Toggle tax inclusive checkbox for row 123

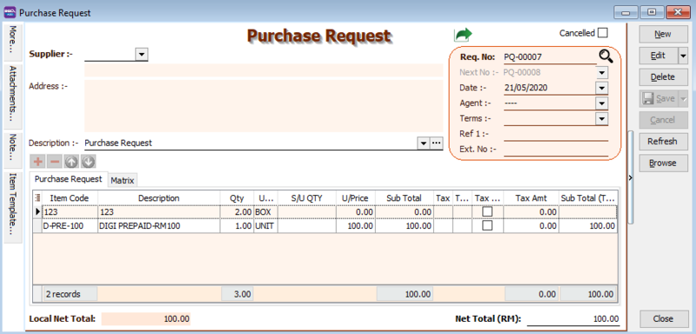click(487, 212)
